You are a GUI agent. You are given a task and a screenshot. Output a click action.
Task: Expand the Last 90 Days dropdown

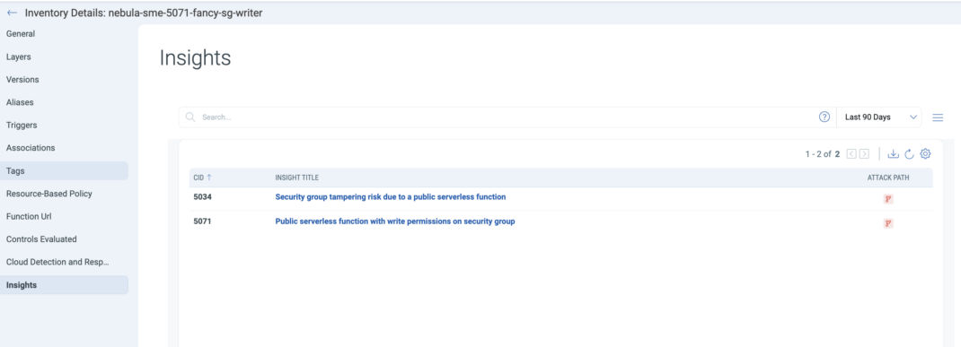coord(879,117)
